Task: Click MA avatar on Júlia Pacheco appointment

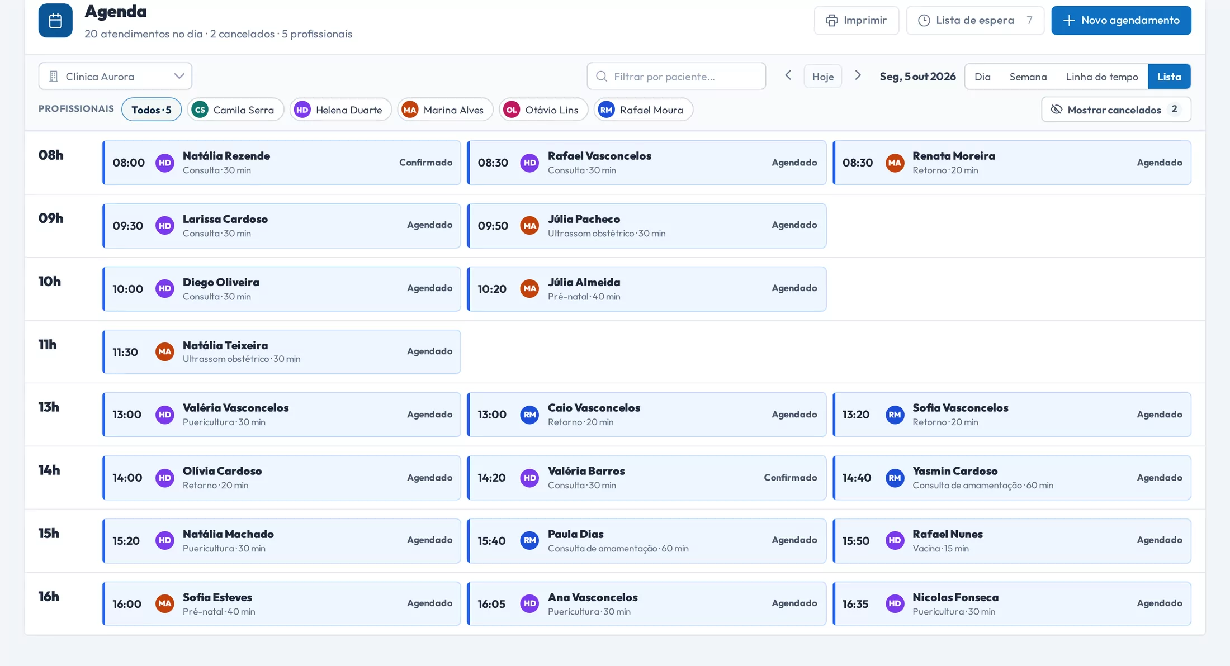Action: (x=529, y=226)
